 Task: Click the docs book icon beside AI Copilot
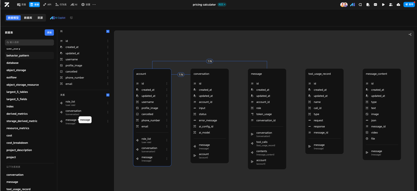pos(71,18)
